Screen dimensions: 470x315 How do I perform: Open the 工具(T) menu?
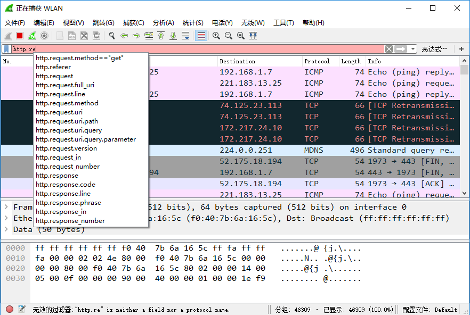click(283, 23)
